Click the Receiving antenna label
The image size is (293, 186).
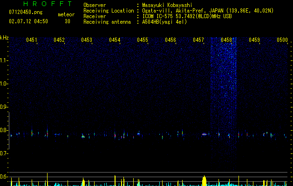(x=107, y=22)
